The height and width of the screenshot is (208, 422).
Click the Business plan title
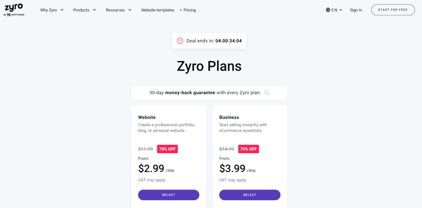229,117
